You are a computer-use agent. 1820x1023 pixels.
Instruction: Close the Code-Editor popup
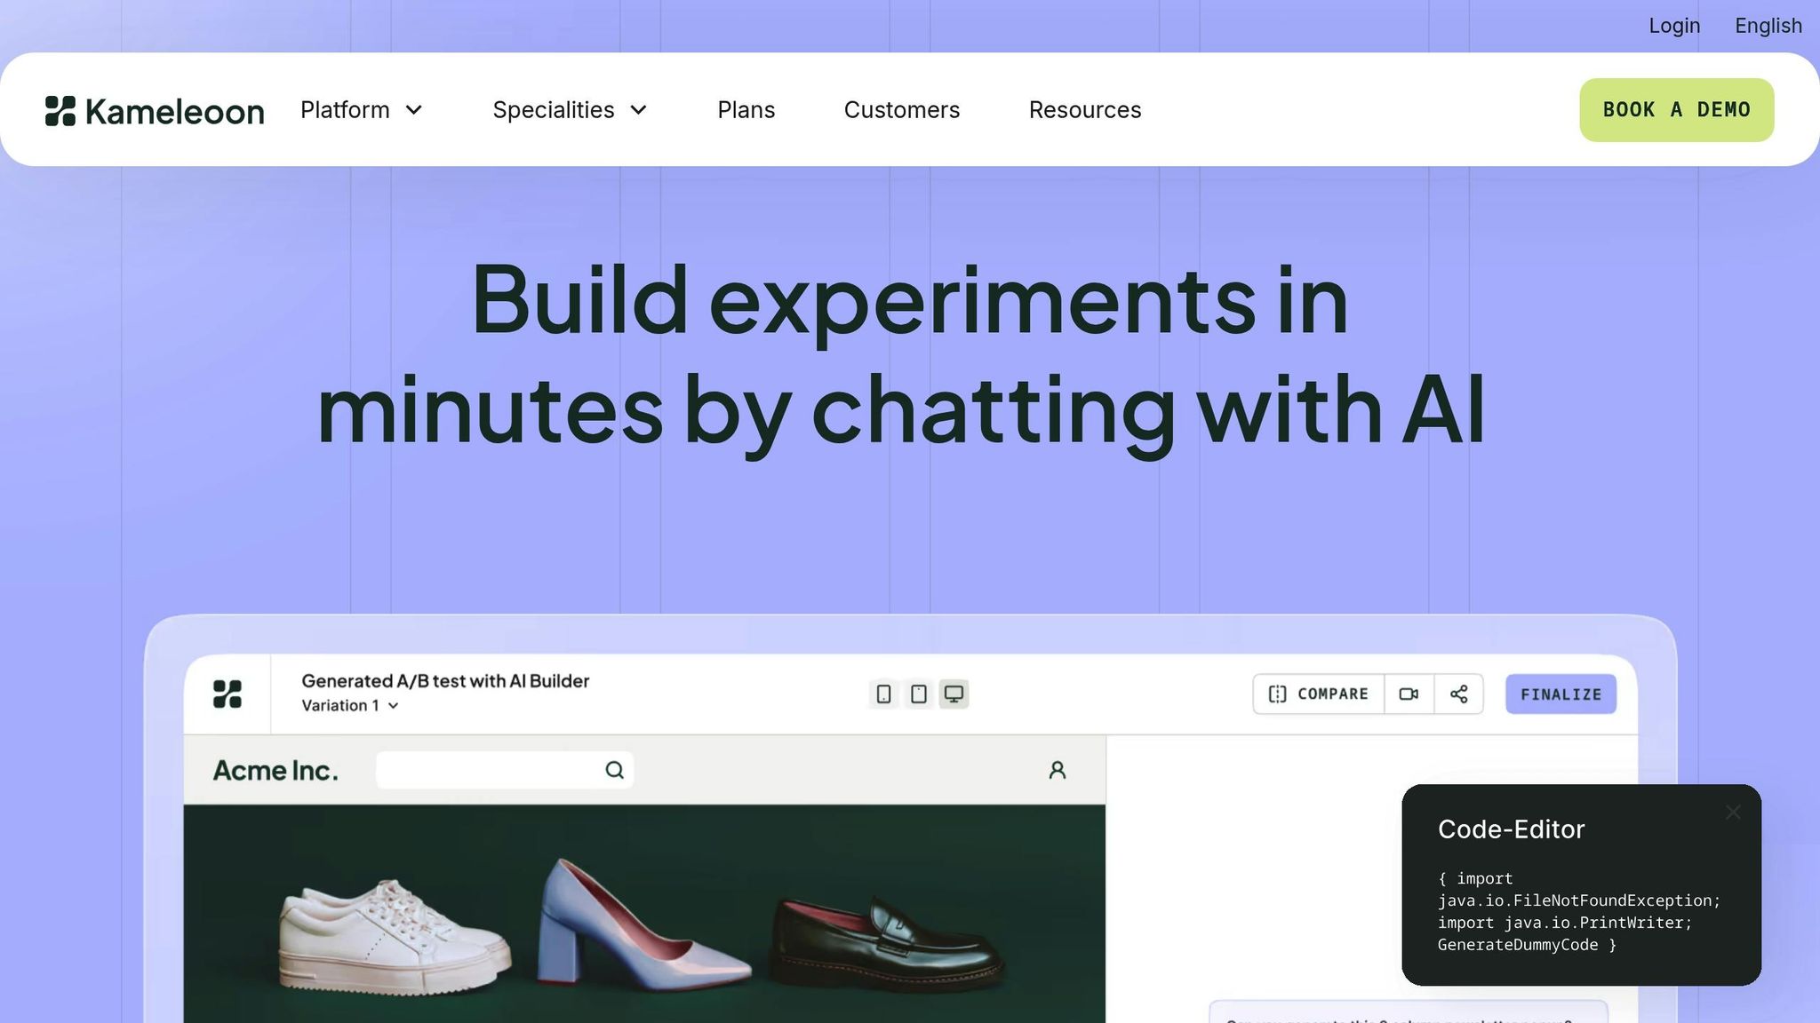click(1732, 813)
